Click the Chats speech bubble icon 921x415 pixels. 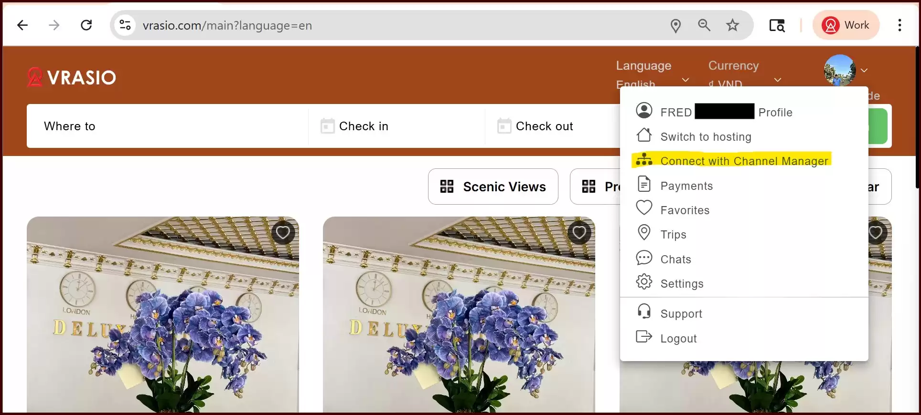click(x=644, y=258)
